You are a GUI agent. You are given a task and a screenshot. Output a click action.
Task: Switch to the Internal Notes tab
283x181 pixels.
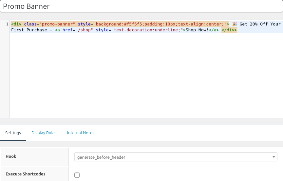[81, 133]
